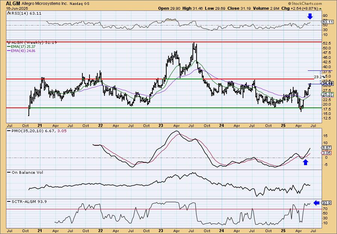The image size is (337, 234).
Task: Click the ALGM (Weekly) 31.19 legend label
Action: click(34, 43)
